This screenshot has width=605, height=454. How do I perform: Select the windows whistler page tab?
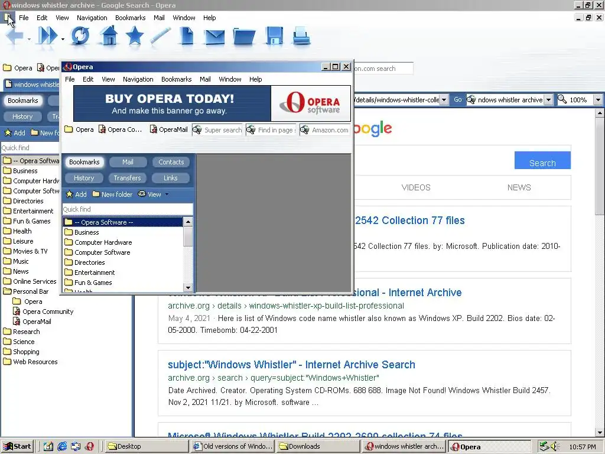[x=32, y=84]
